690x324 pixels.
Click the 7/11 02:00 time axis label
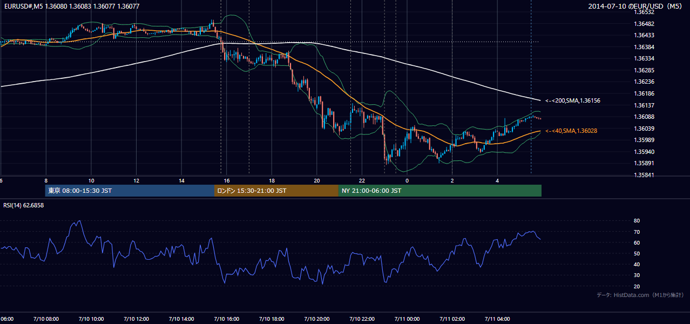pos(452,319)
